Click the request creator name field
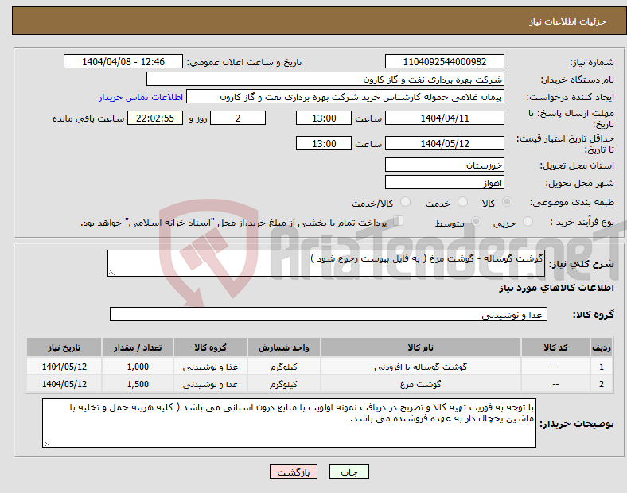The image size is (627, 493). (x=345, y=97)
